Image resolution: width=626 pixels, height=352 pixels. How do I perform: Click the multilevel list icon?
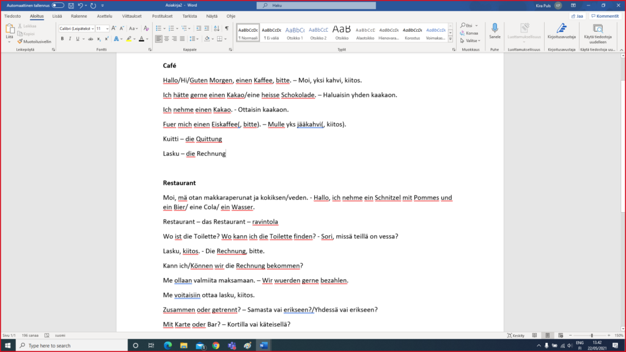point(184,29)
